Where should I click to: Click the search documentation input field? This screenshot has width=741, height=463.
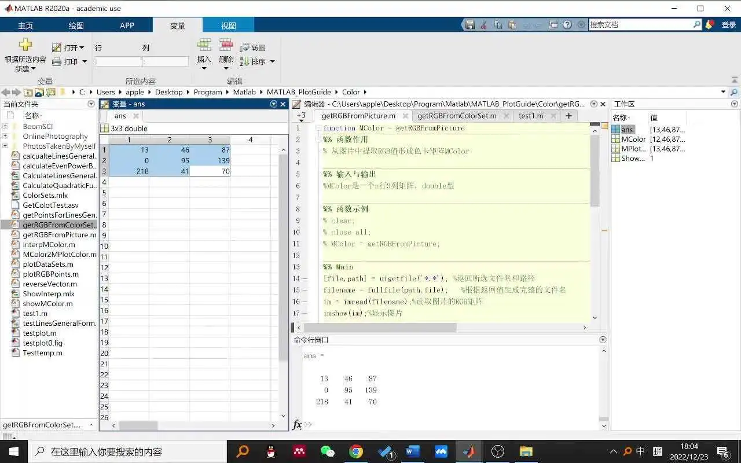tap(640, 25)
